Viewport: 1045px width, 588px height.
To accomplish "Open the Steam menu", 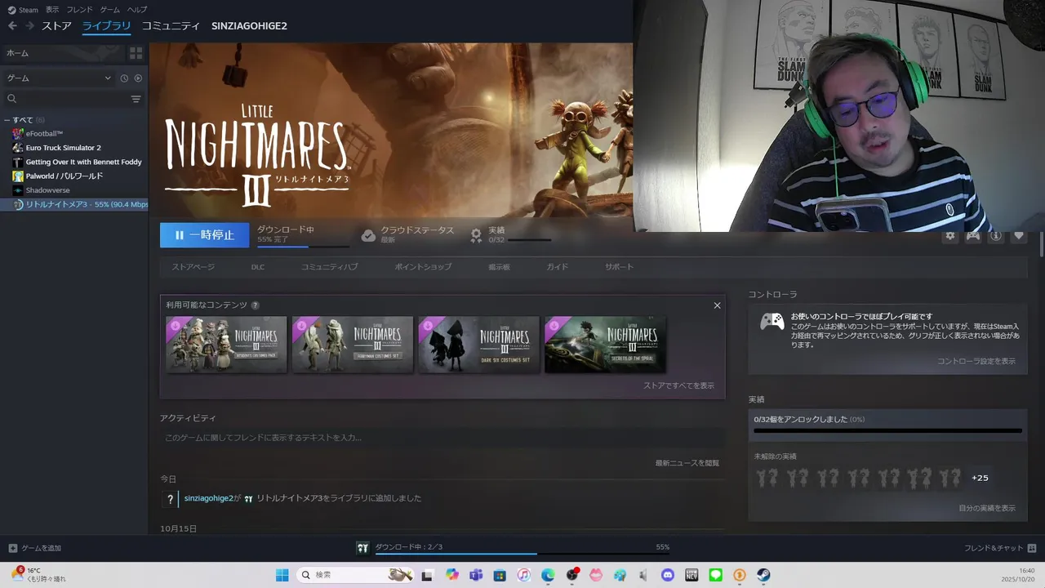I will 23,10.
